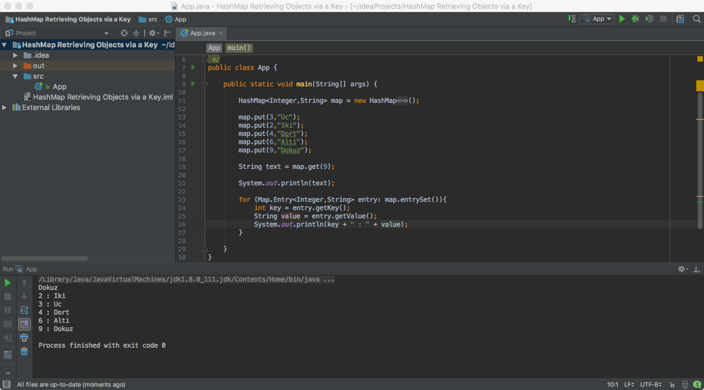
Task: Open Search Everywhere magnifier
Action: pyautogui.click(x=696, y=18)
